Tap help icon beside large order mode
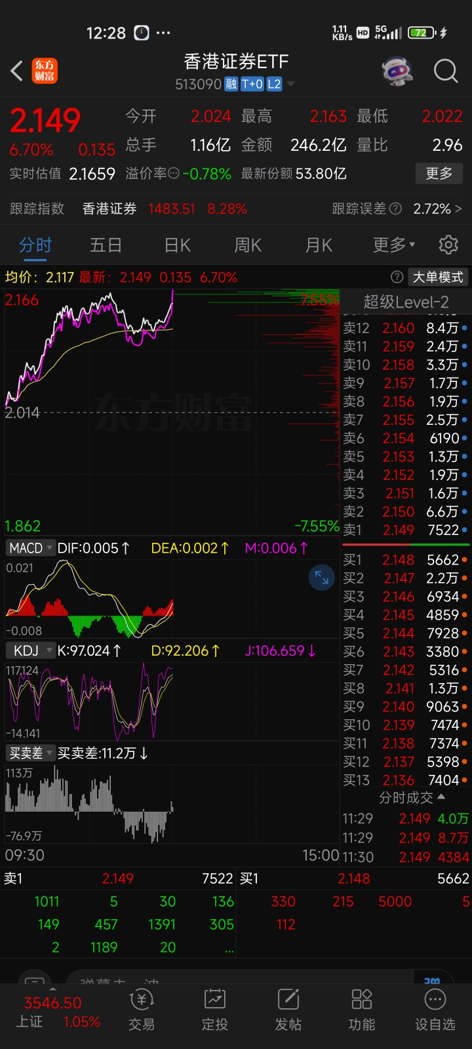This screenshot has height=1049, width=472. (x=397, y=277)
